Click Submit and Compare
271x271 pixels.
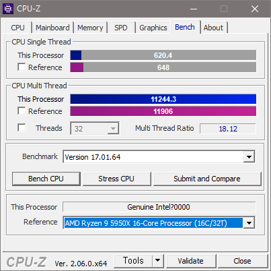tap(207, 179)
